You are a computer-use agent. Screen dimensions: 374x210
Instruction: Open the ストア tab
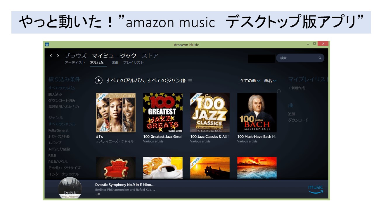(150, 56)
